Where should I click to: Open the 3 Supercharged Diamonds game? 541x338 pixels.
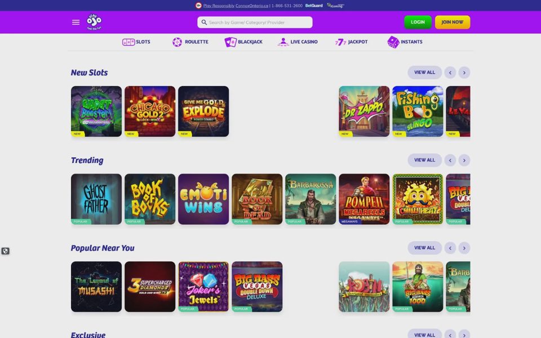150,287
